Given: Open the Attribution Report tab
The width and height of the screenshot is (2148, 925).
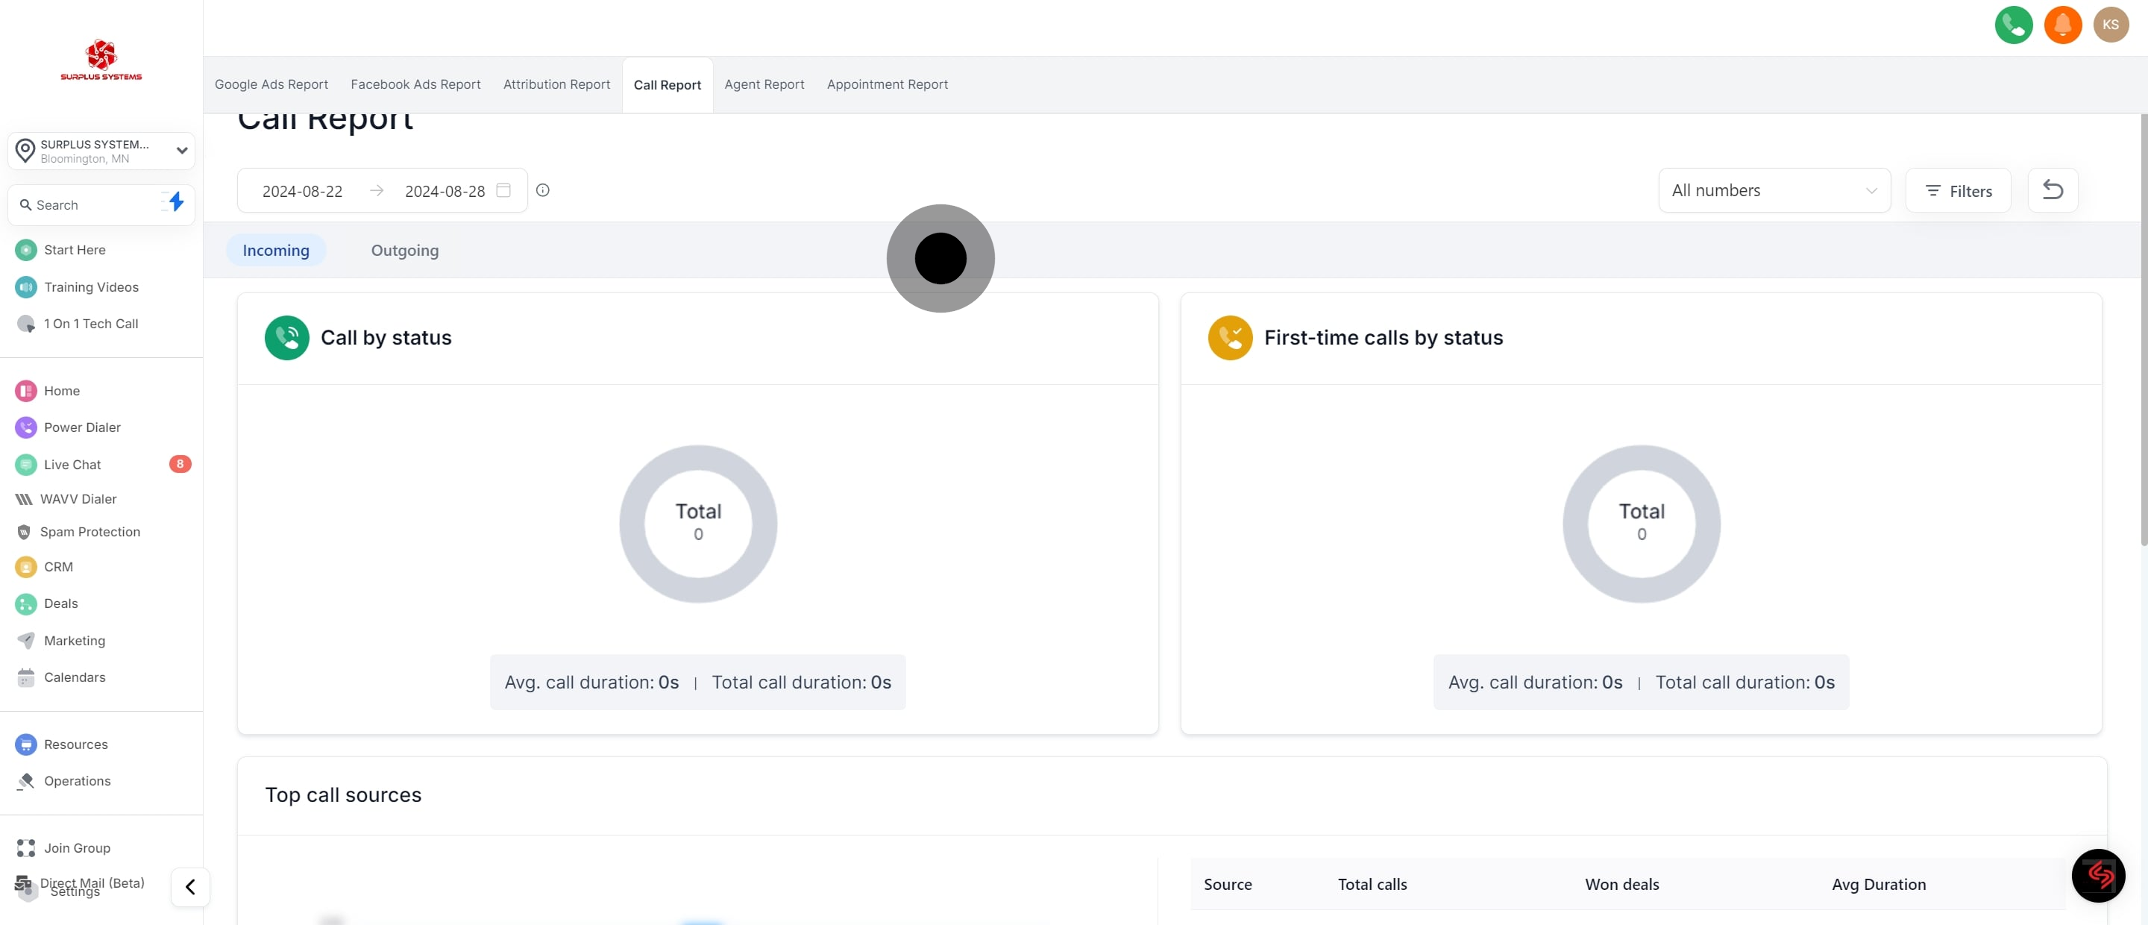Looking at the screenshot, I should [556, 84].
